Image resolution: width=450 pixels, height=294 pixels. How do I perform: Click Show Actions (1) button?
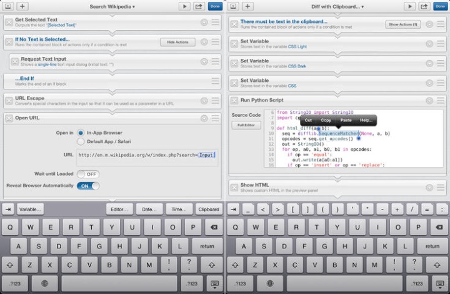(403, 24)
